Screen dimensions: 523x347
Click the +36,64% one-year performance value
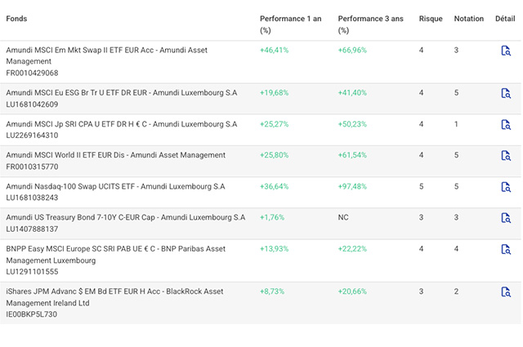[275, 186]
